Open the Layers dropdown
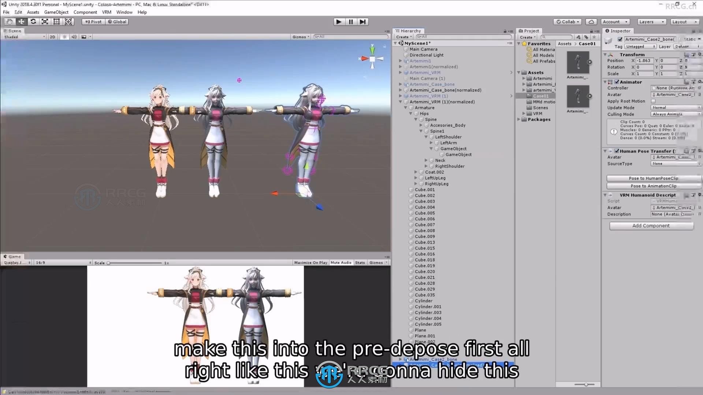Screen dimensions: 703x395 point(651,22)
